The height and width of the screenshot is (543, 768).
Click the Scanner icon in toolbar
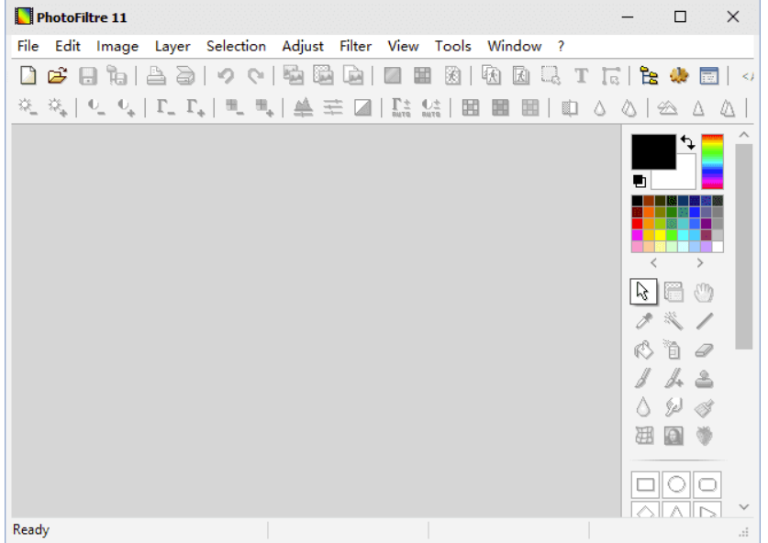[x=185, y=76]
